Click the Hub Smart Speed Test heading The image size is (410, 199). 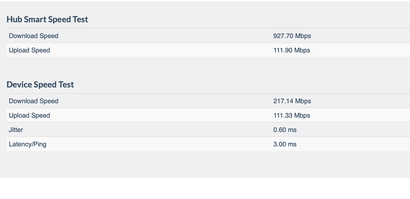click(x=47, y=19)
